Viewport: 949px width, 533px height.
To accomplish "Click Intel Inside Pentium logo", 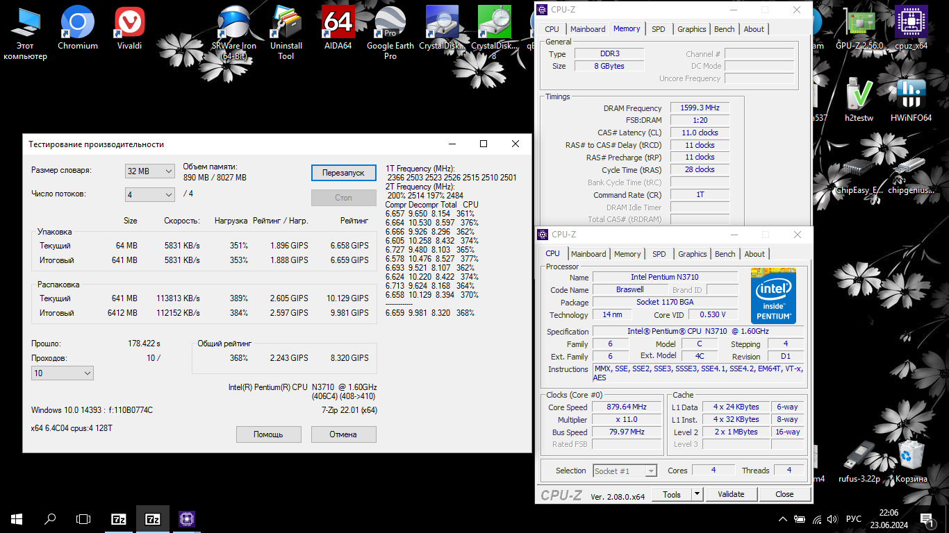I will pos(773,296).
